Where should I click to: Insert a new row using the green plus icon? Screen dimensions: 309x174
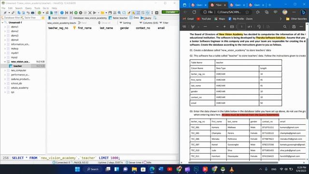pos(76,13)
